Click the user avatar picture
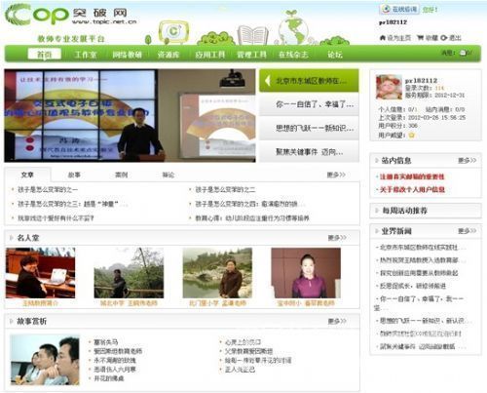487x393 pixels. tap(389, 87)
